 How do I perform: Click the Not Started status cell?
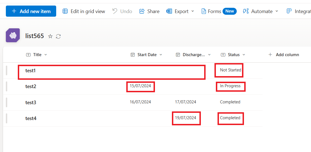pyautogui.click(x=231, y=70)
